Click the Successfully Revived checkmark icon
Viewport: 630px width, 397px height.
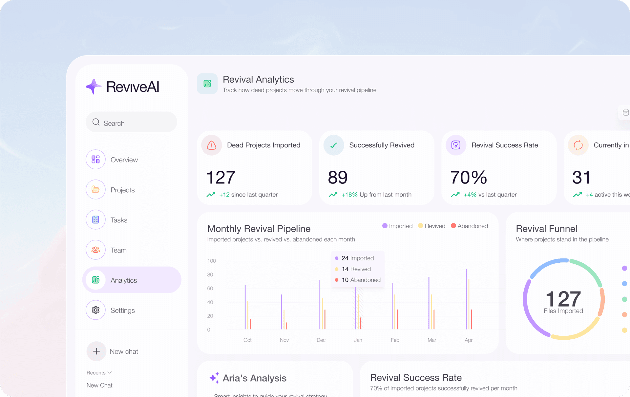click(x=334, y=145)
